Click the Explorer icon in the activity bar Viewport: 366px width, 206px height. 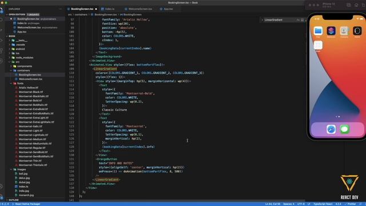(x=1, y=10)
